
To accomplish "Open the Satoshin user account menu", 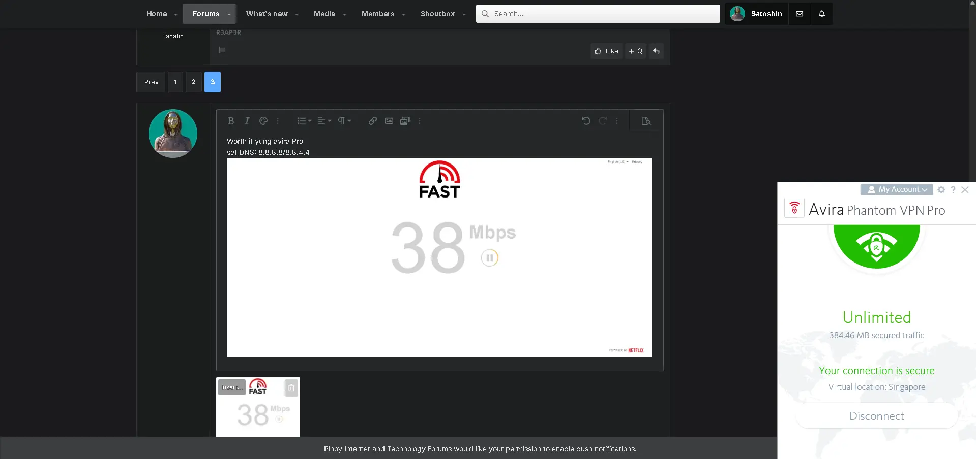I will coord(757,14).
